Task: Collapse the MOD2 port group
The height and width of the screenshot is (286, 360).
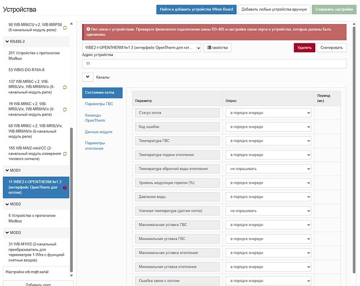Action: click(x=7, y=204)
